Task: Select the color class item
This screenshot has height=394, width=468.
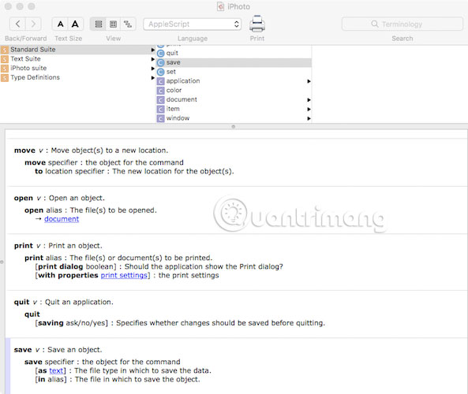Action: pyautogui.click(x=169, y=91)
